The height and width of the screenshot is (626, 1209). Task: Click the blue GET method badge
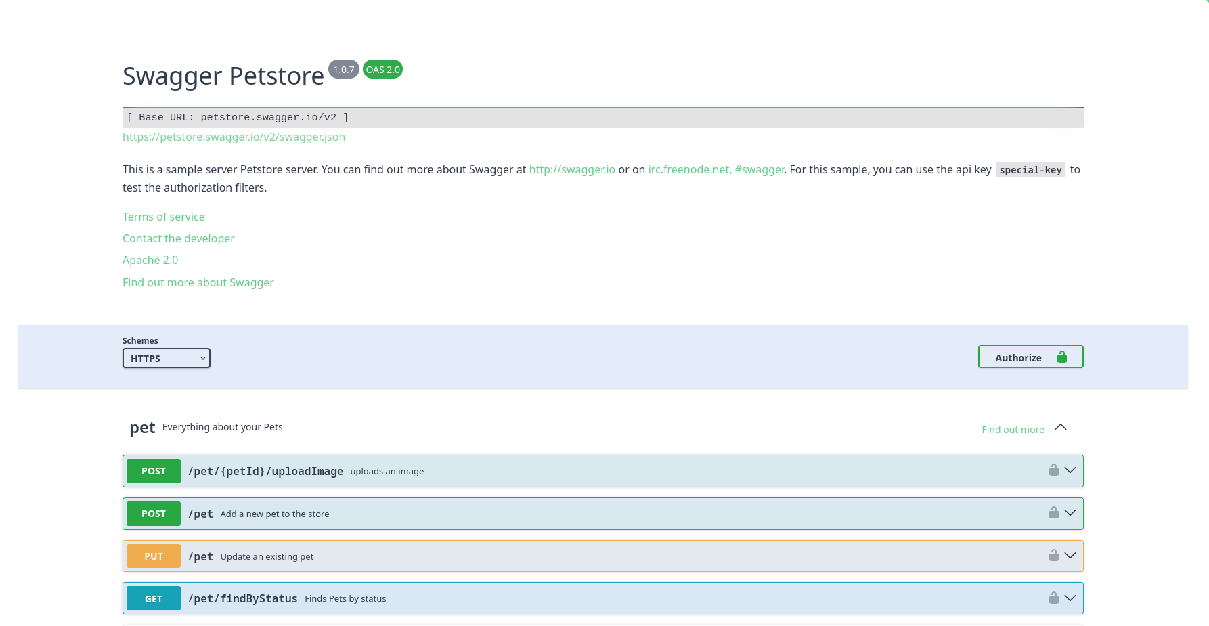pyautogui.click(x=154, y=598)
